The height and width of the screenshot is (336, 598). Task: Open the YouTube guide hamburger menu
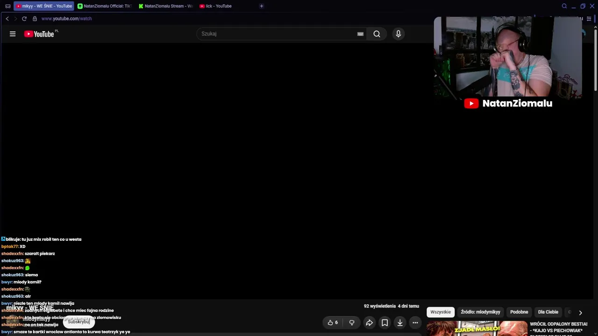pyautogui.click(x=13, y=34)
